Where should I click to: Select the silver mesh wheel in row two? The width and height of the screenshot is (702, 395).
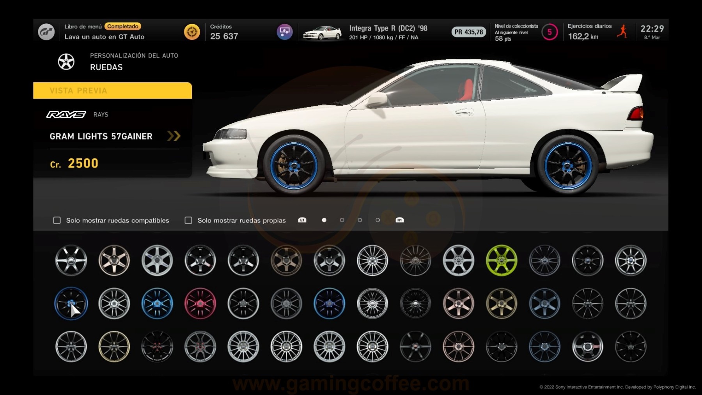point(372,303)
